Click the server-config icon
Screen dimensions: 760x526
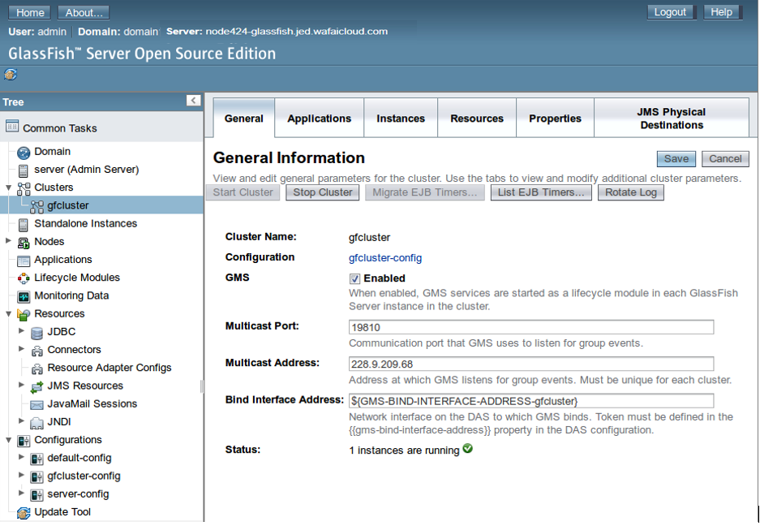coord(36,495)
